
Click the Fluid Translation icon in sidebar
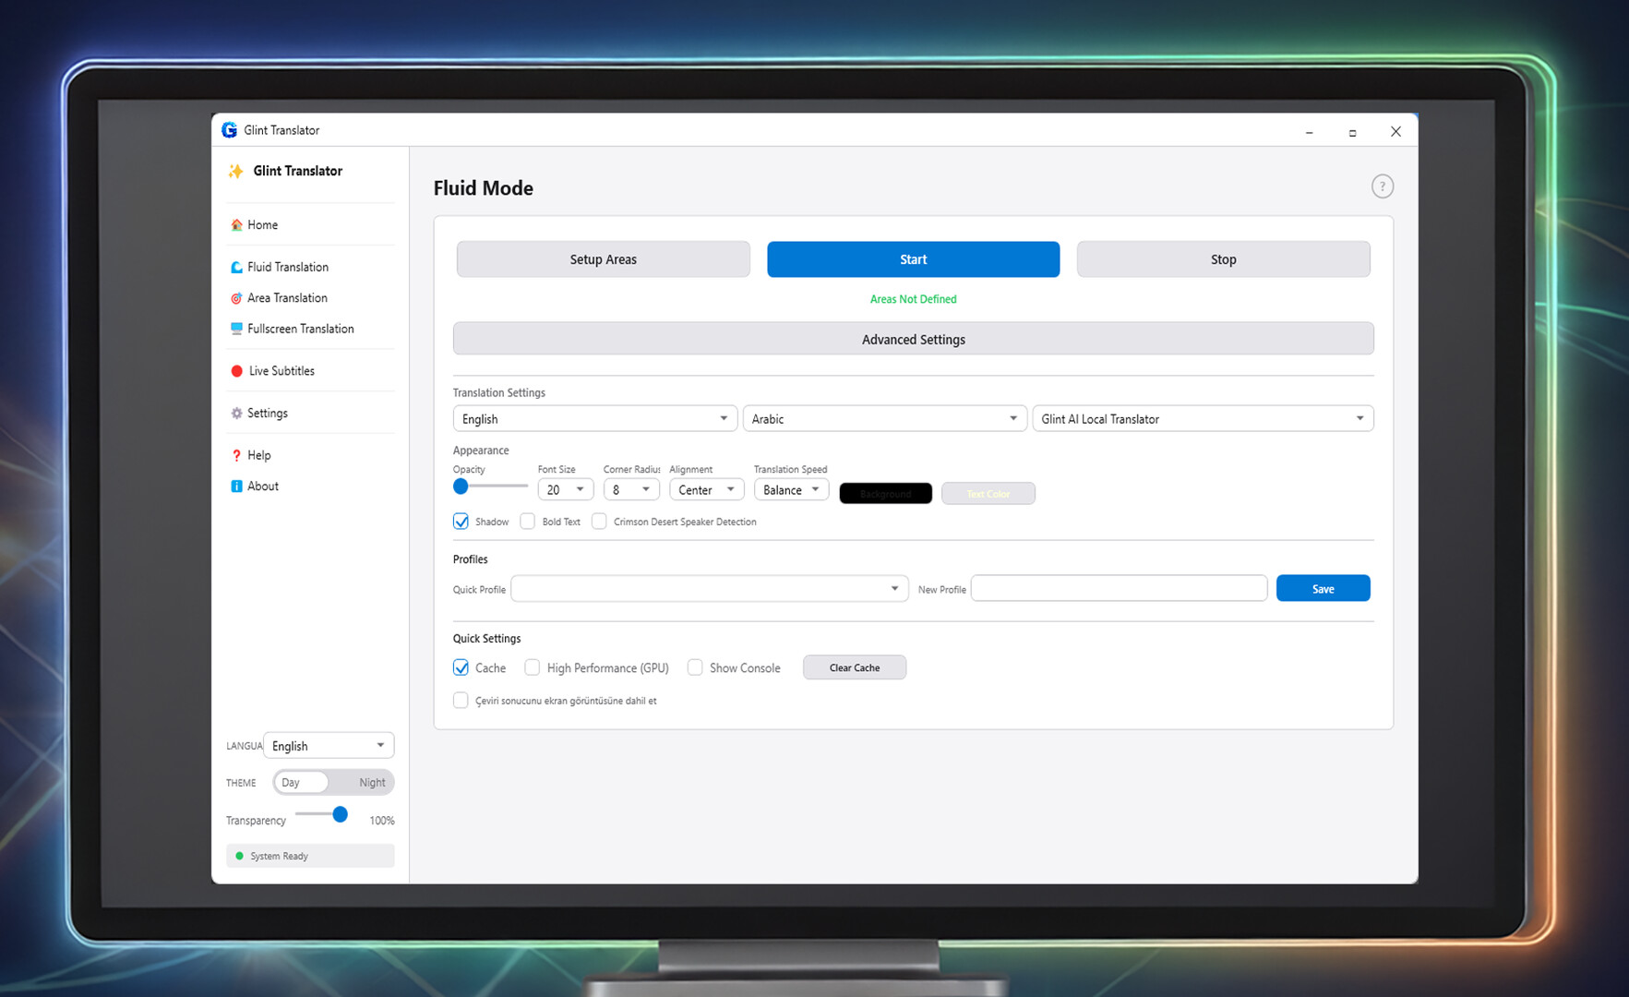[x=236, y=267]
